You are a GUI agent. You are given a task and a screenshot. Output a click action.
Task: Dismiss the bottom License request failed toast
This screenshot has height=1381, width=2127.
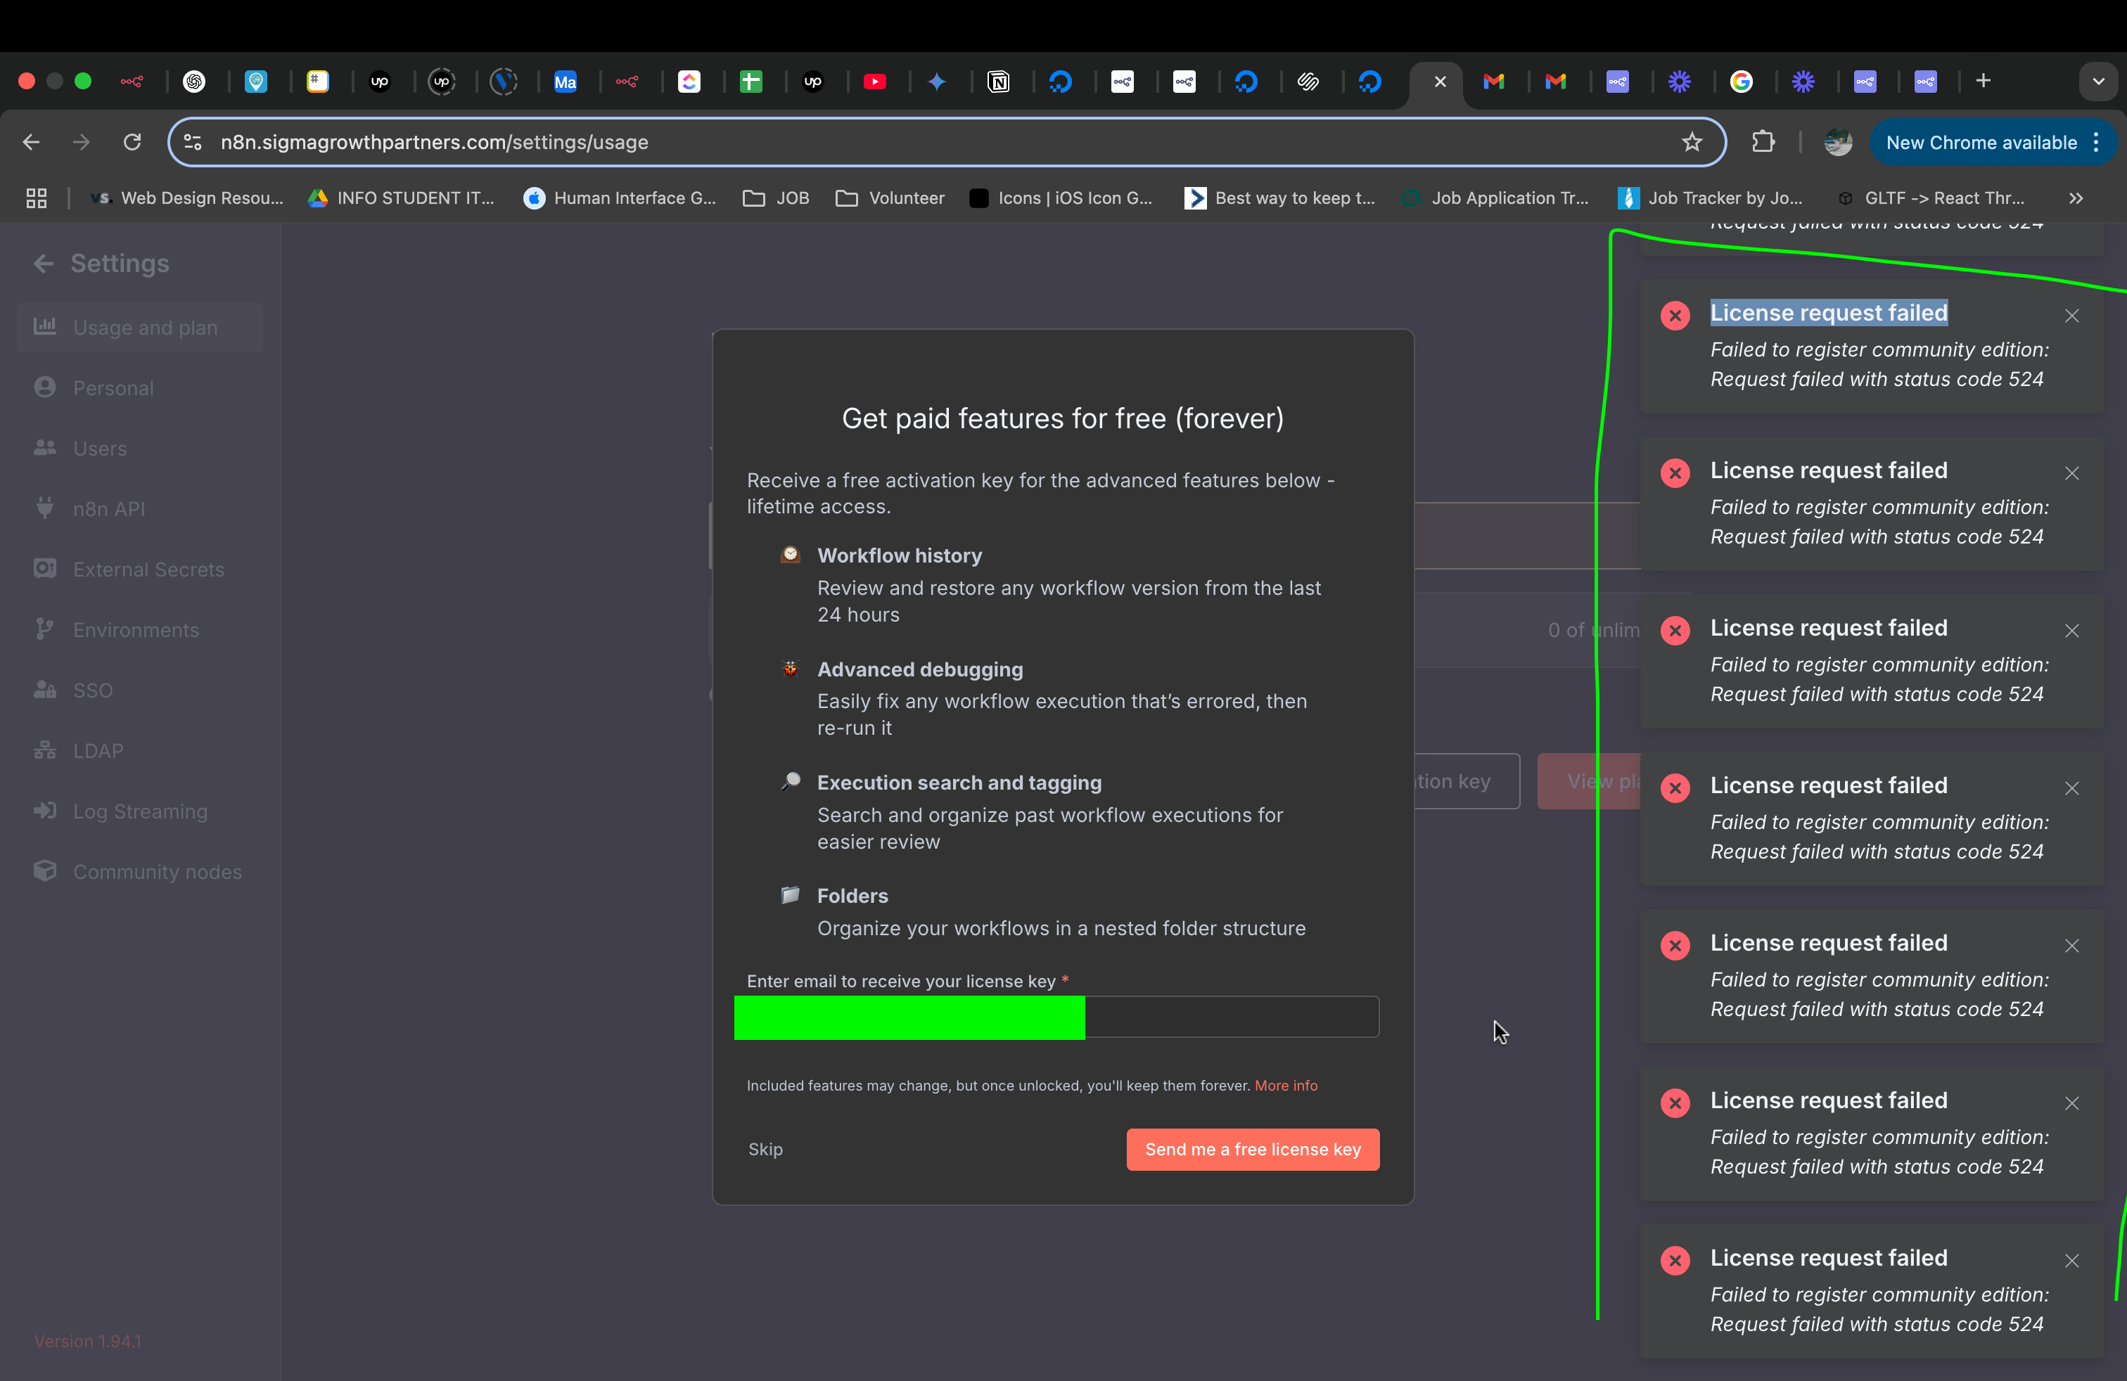2071,1261
